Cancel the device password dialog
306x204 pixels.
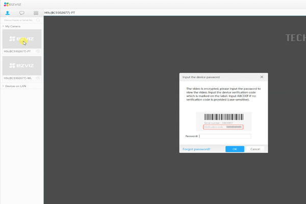pos(256,149)
